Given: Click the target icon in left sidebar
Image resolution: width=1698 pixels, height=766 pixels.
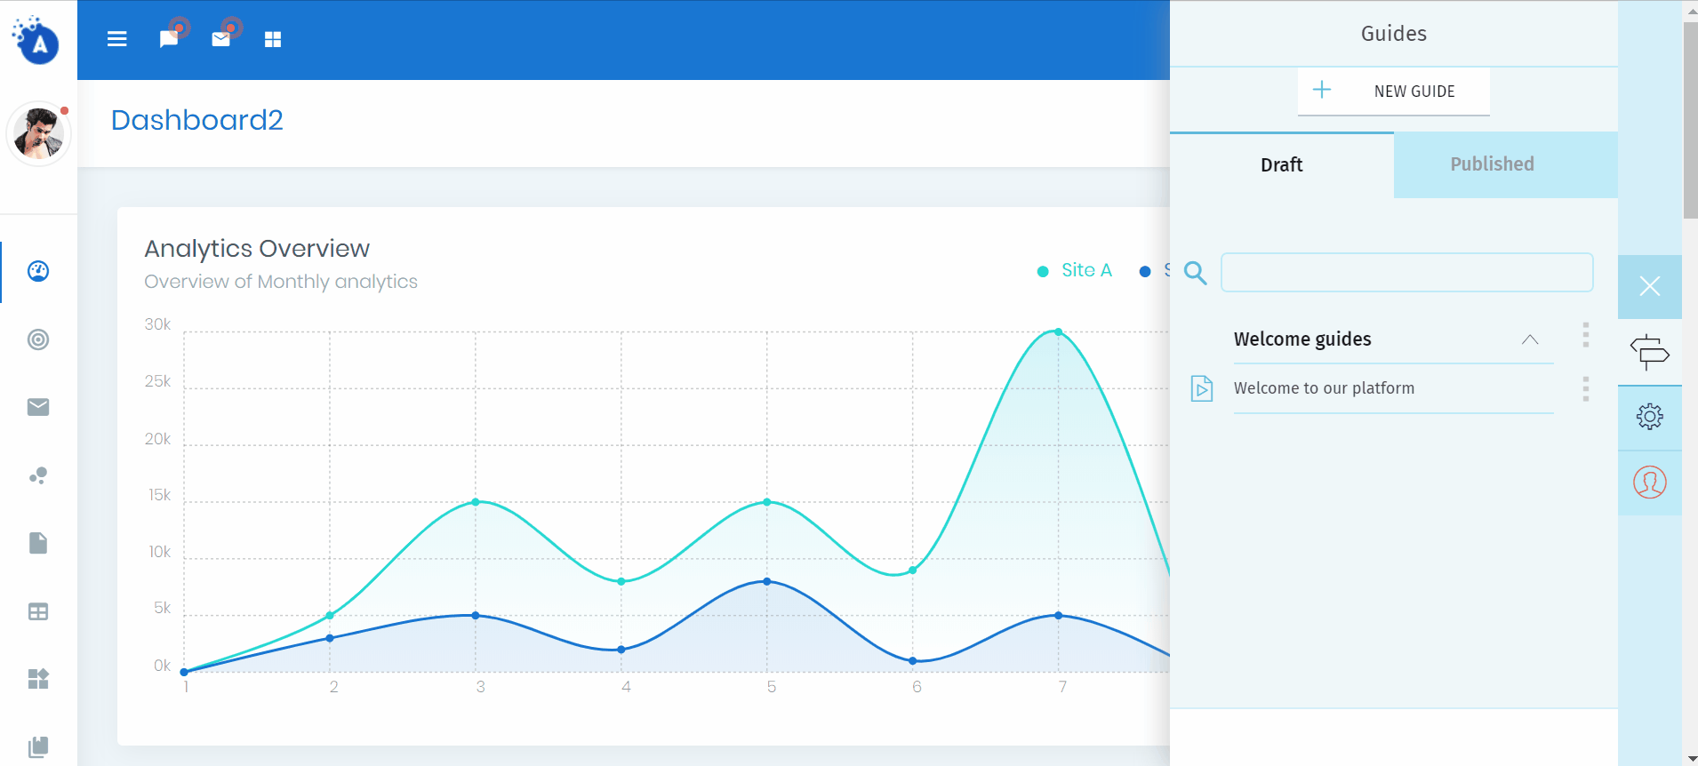Looking at the screenshot, I should coord(38,339).
